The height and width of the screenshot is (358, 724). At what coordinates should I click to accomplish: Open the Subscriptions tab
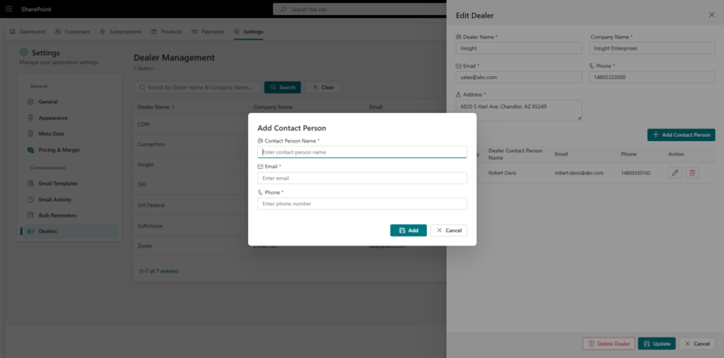(120, 32)
